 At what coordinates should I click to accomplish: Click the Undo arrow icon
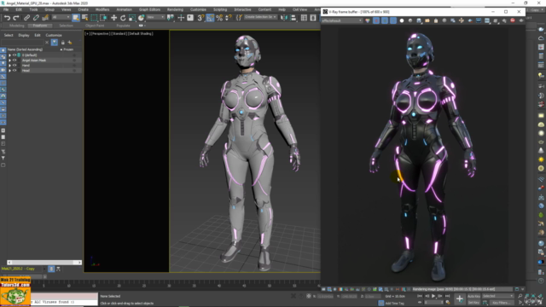[7, 18]
